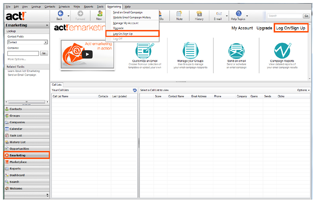The height and width of the screenshot is (202, 315).
Task: Click the Forward arrow toolbar icon
Action: [x=80, y=14]
